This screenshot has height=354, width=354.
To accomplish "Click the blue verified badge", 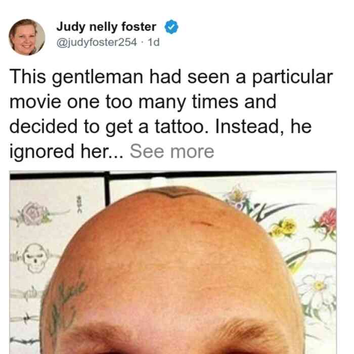I will click(171, 27).
